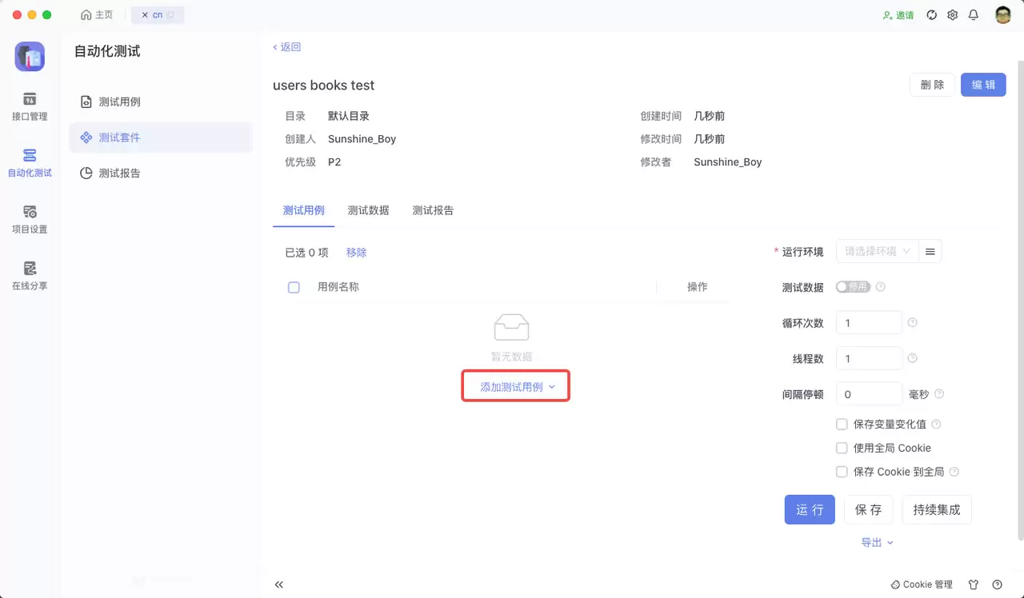Viewport: 1024px width, 598px height.
Task: Click help icon next to 线程数
Action: [913, 358]
